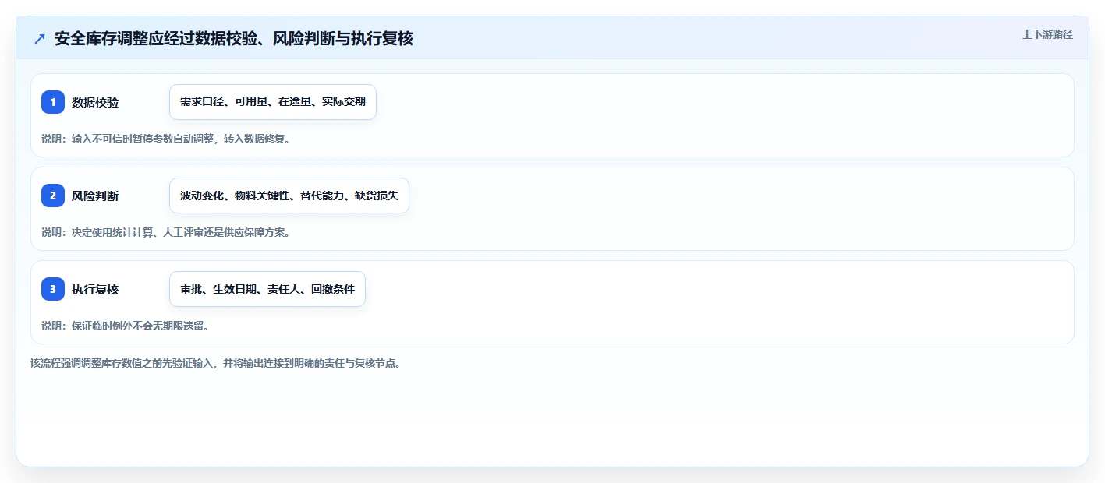This screenshot has width=1105, height=483.
Task: Click the 审批、生效日期、责任人、回撤条件 chip
Action: (267, 289)
